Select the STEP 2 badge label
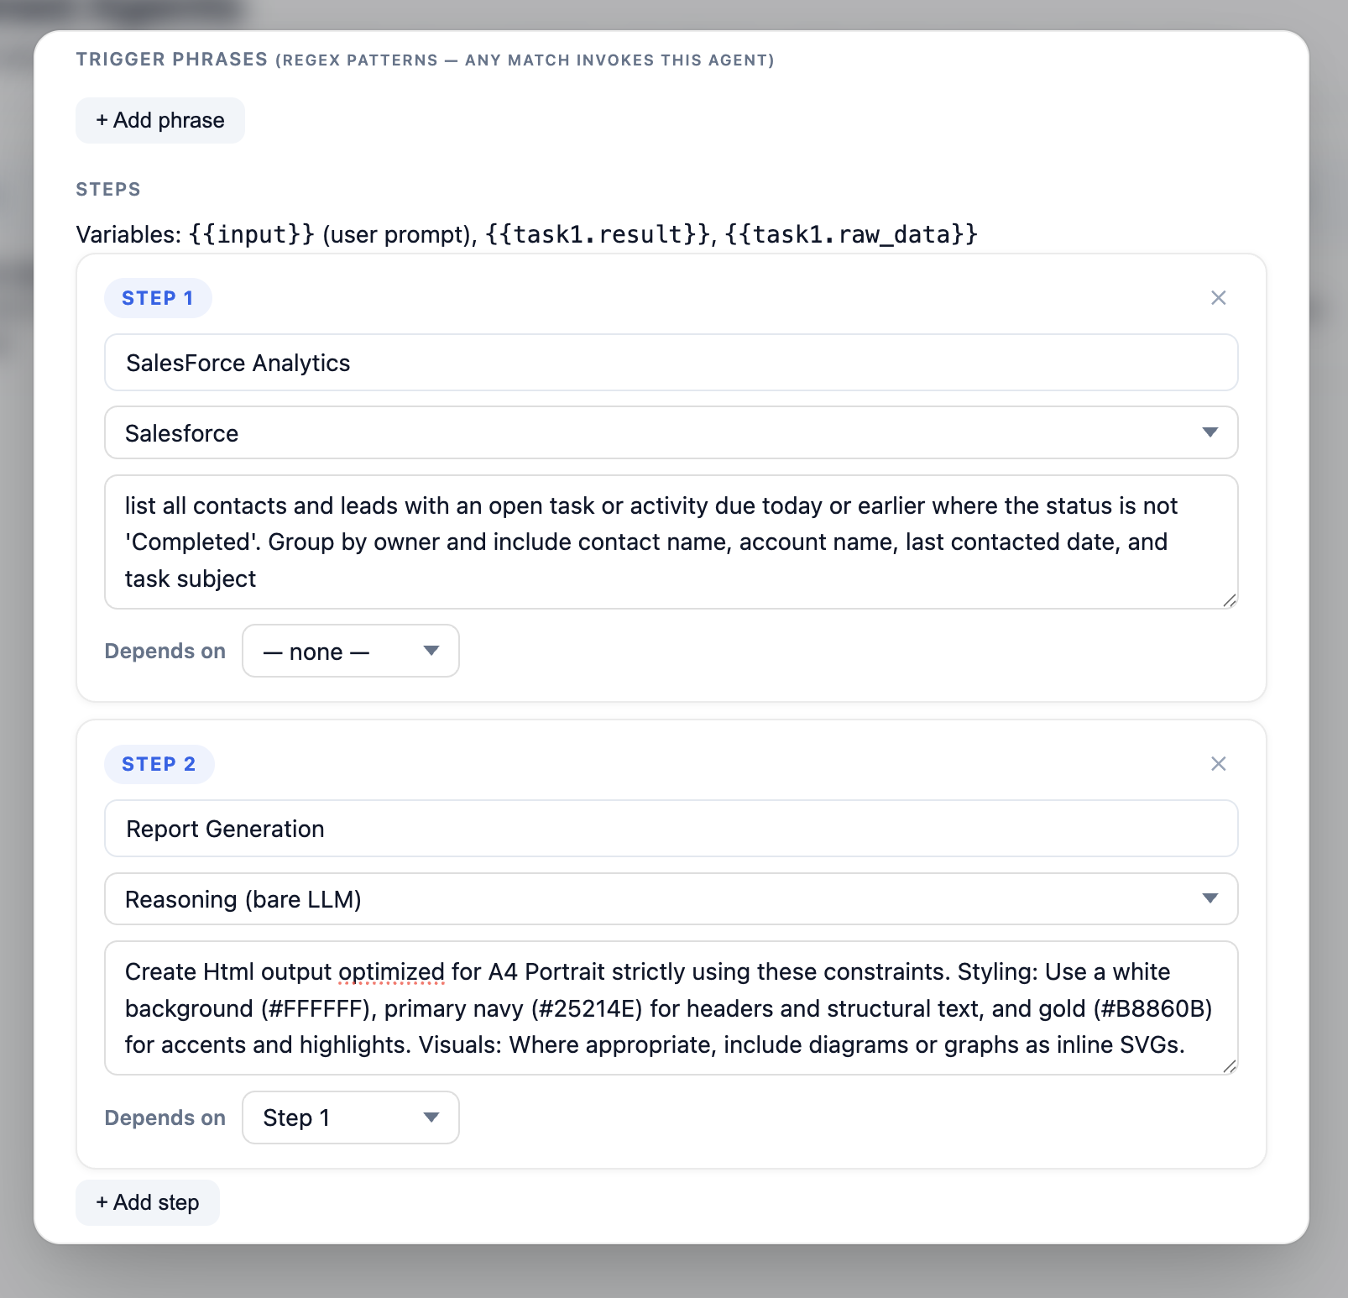The image size is (1348, 1298). (x=159, y=764)
